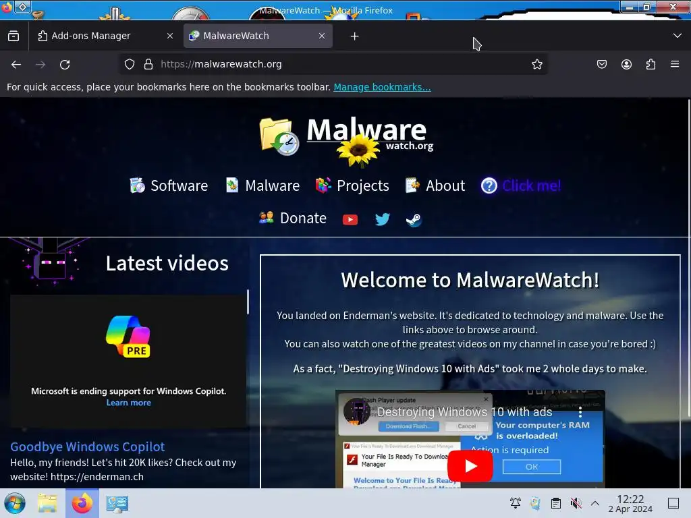The image size is (691, 518).
Task: Follow the Click me! link
Action: [x=521, y=185]
